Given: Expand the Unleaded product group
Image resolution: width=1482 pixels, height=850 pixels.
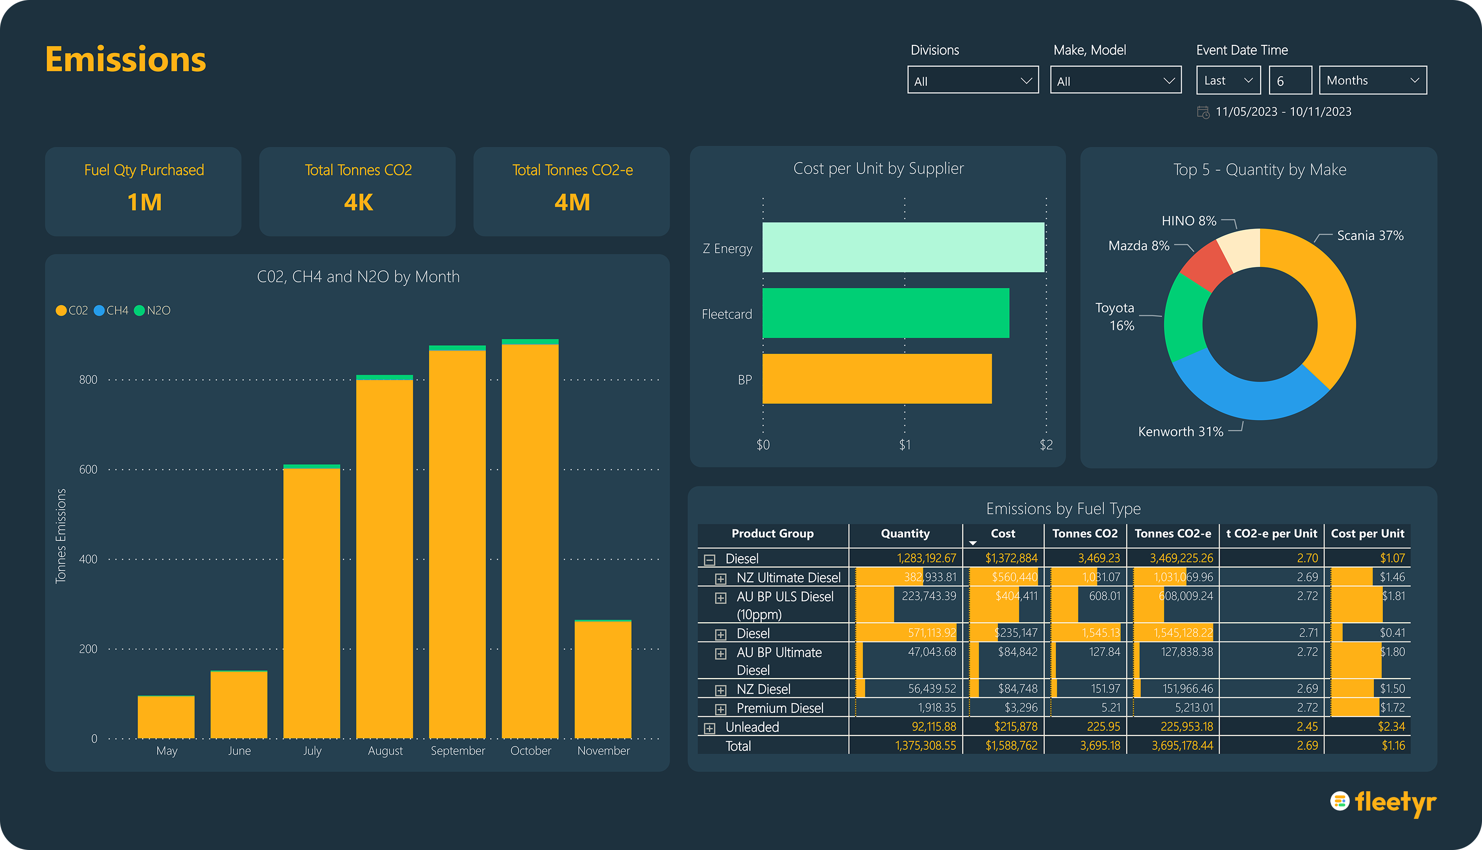Looking at the screenshot, I should 709,728.
